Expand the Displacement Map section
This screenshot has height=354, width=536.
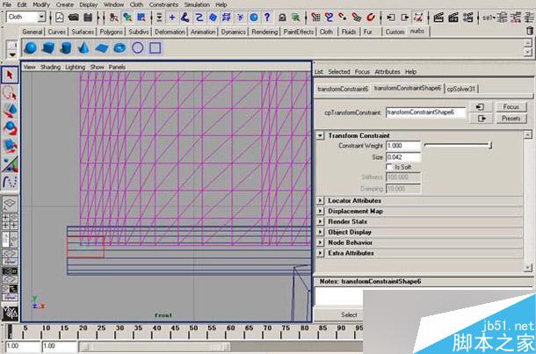pos(320,211)
